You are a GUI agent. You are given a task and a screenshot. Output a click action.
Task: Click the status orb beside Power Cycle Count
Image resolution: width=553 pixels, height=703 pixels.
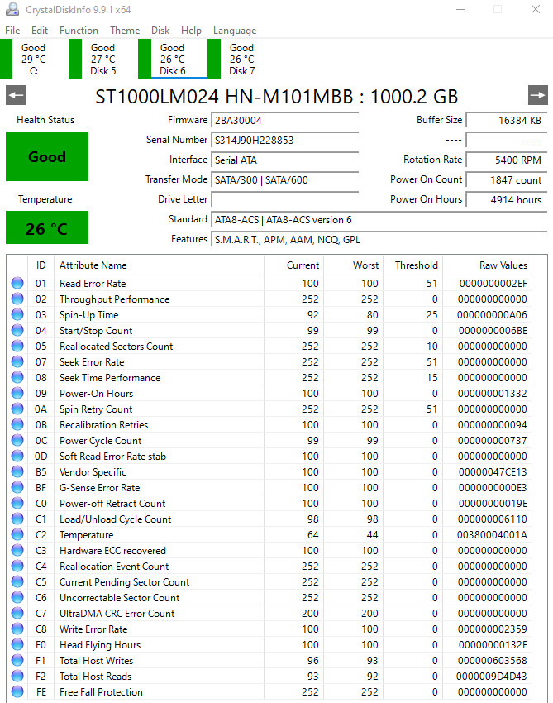(17, 440)
